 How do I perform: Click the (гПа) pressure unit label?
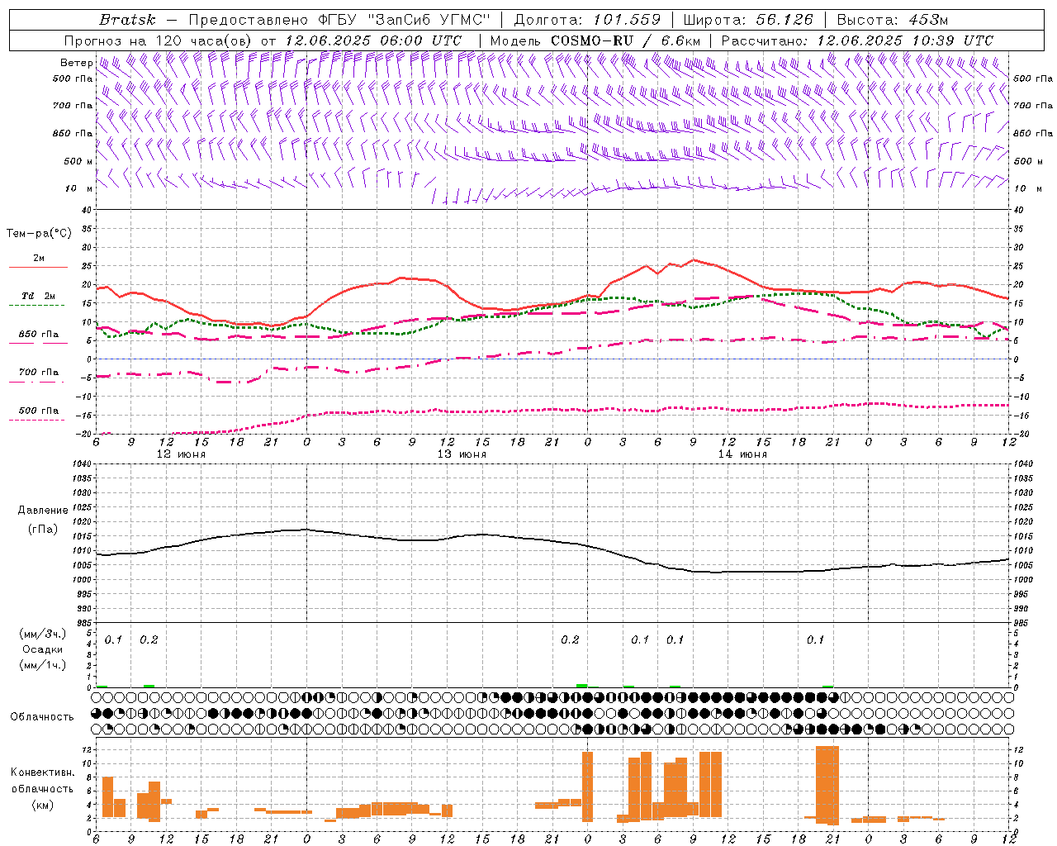(x=43, y=529)
